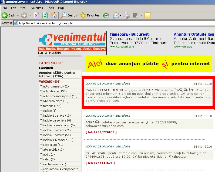Open imobile 1 camera (13) category

coord(57,116)
